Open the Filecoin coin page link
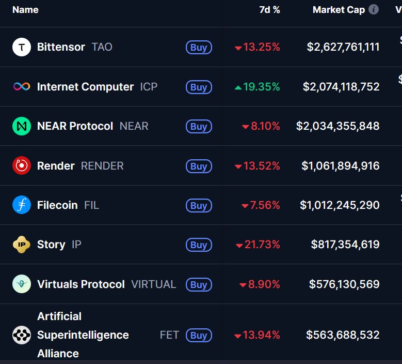 [57, 205]
